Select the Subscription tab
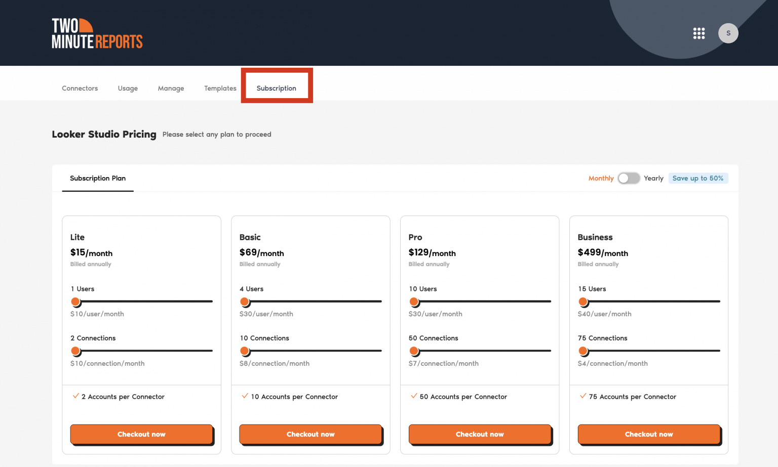The image size is (778, 467). point(276,88)
